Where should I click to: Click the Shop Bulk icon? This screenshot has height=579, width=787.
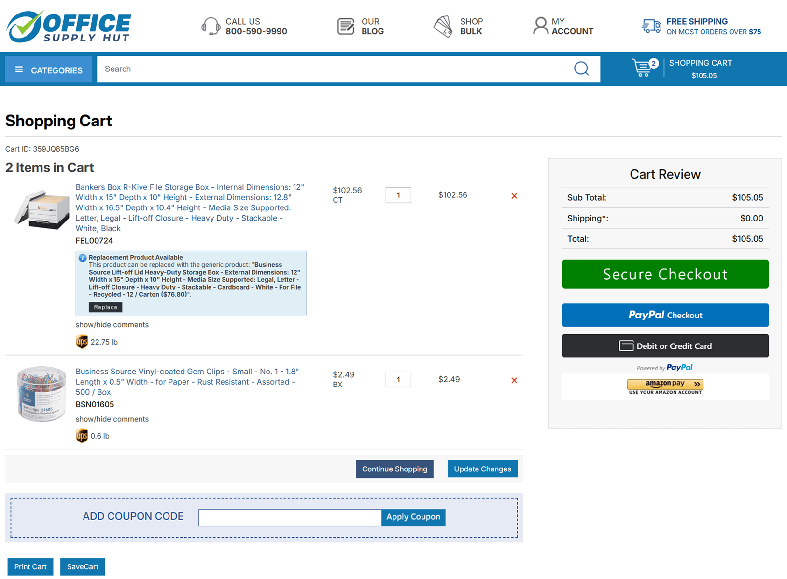point(443,26)
